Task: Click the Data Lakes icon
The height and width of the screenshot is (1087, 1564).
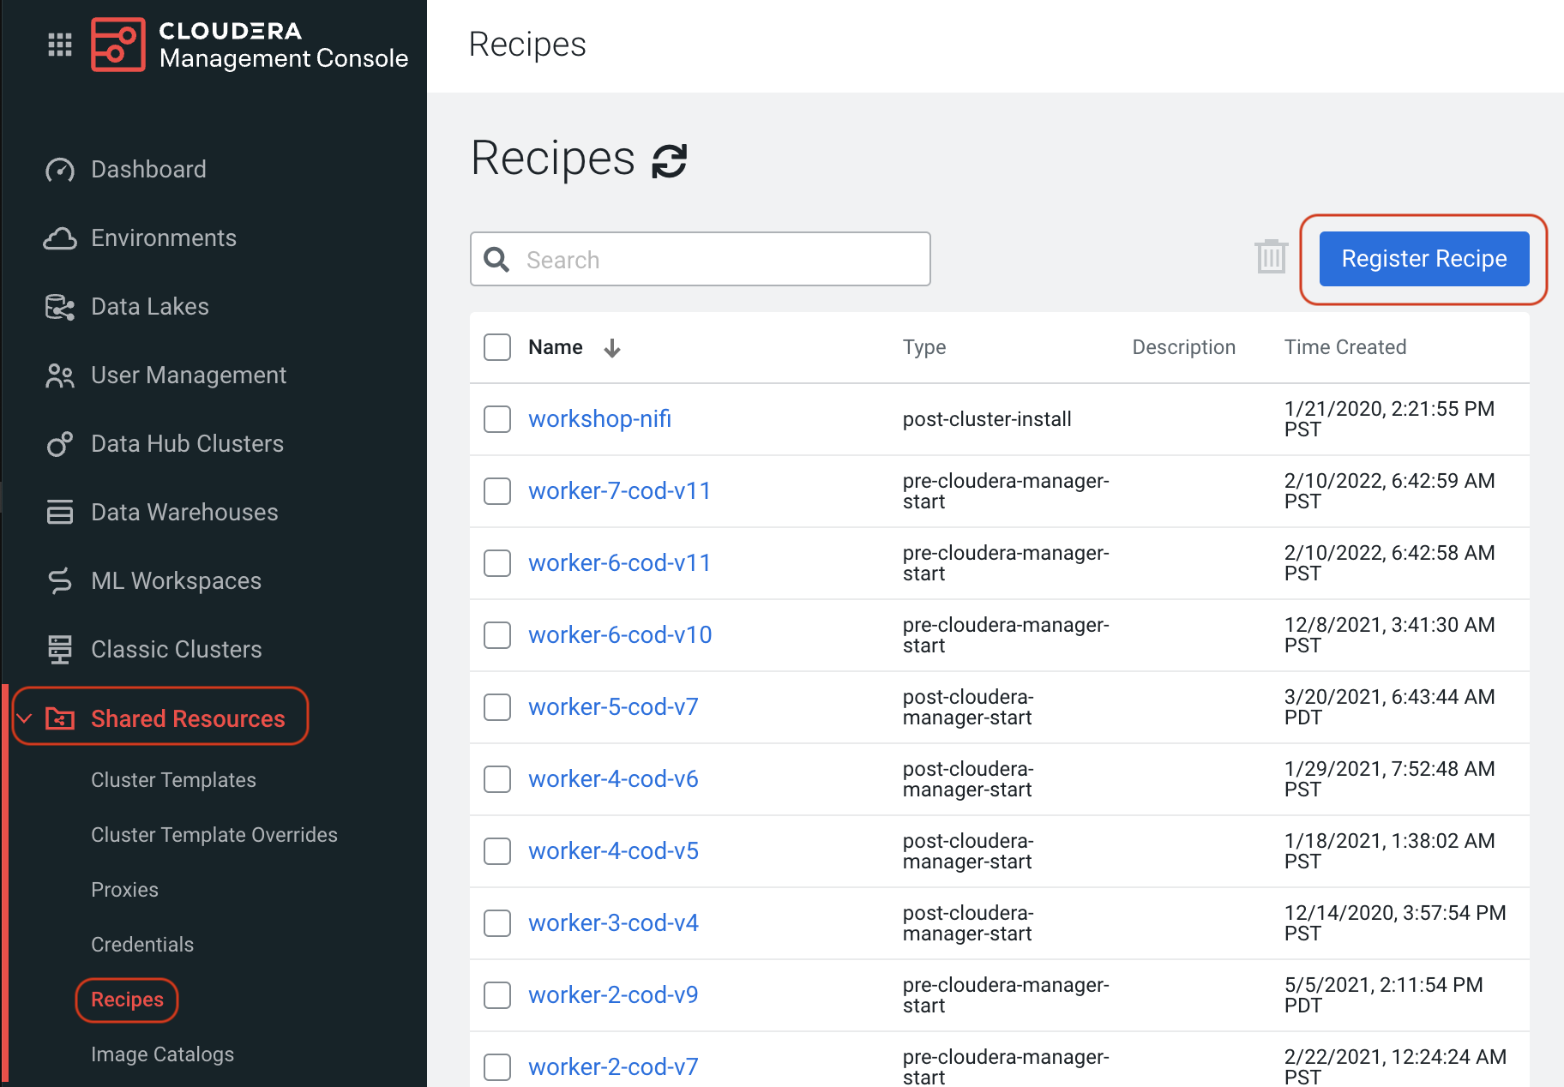Action: 59,307
